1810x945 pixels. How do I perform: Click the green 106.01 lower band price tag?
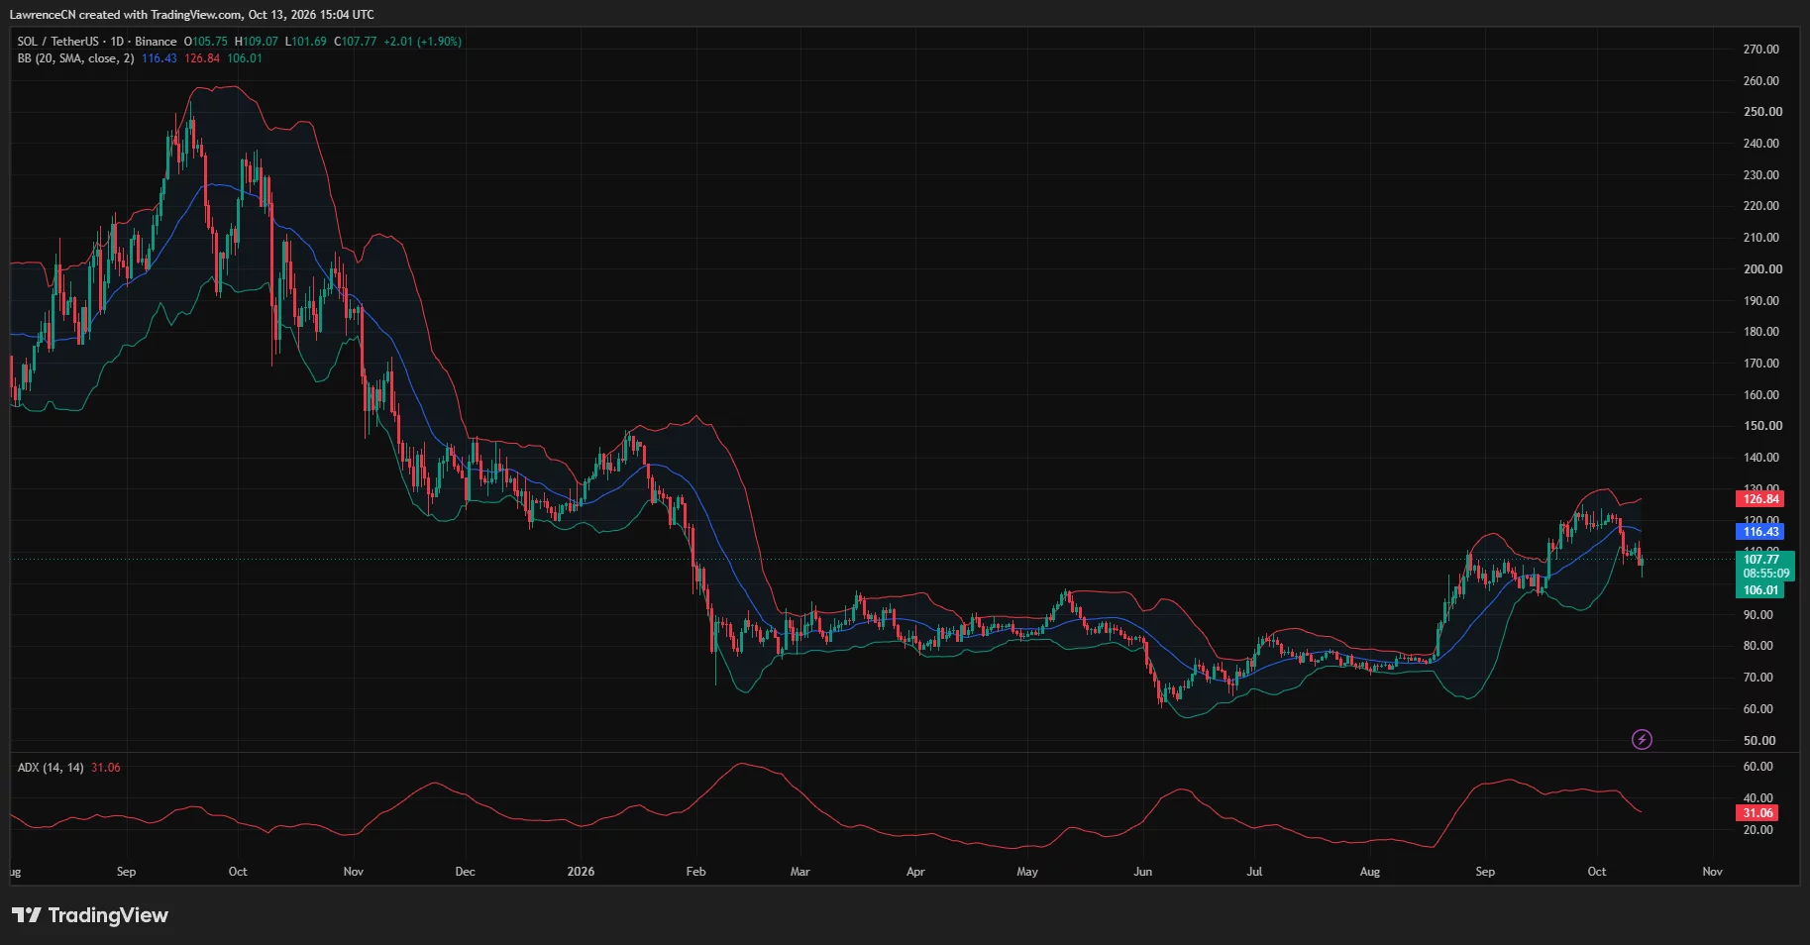1760,590
